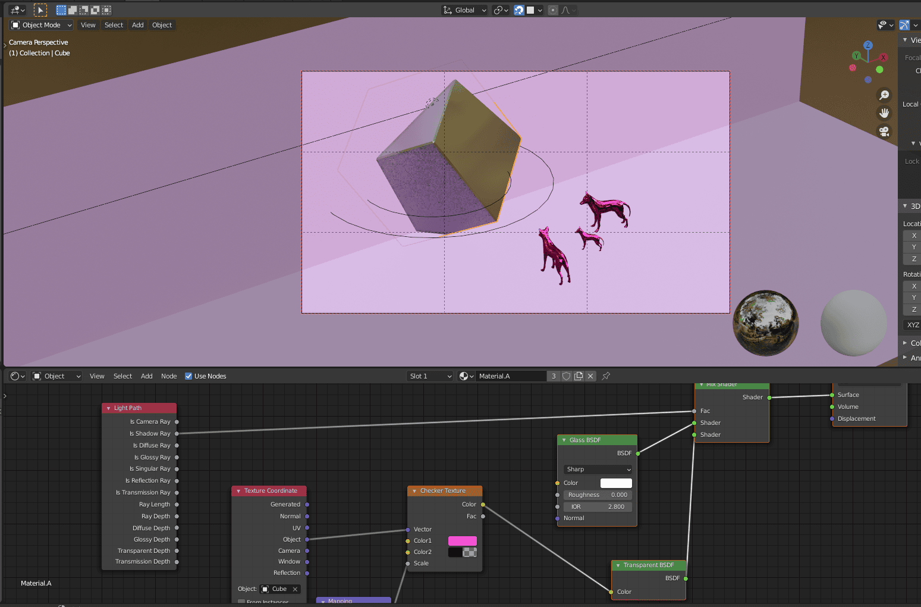Duplicate Material.A with the new material icon
921x607 pixels.
tap(579, 376)
